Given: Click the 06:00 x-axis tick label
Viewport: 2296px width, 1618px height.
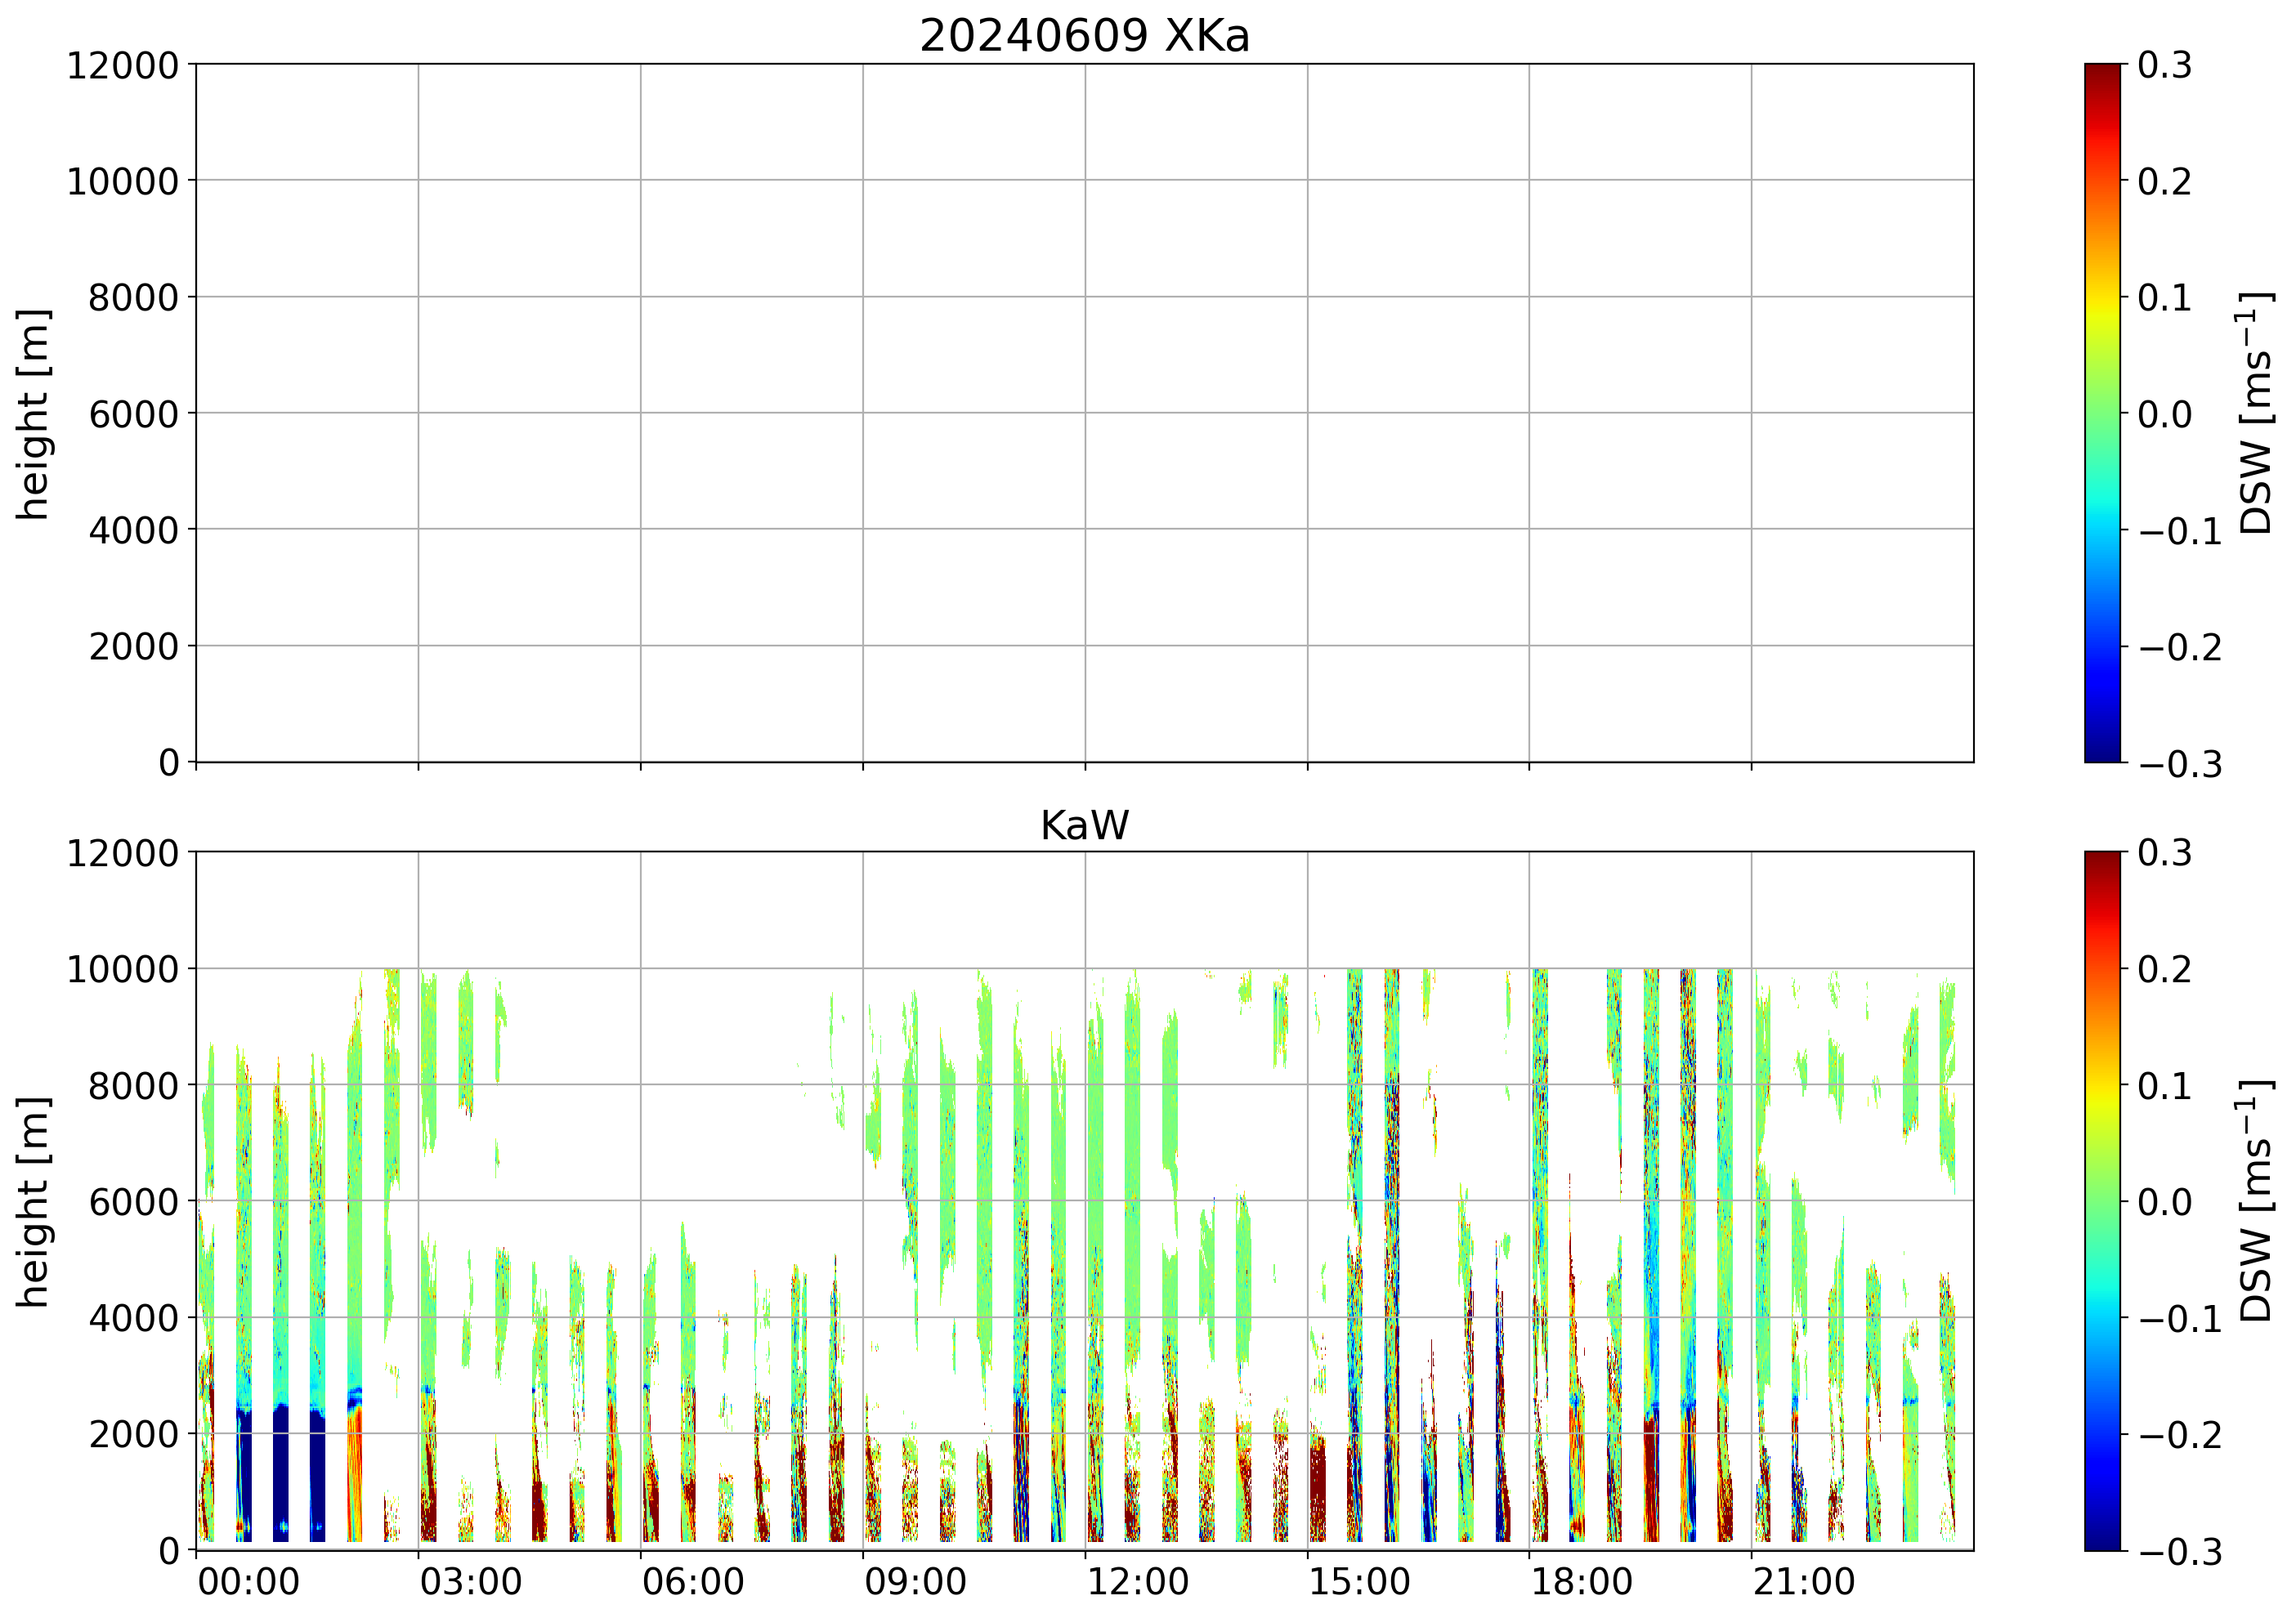Looking at the screenshot, I should click(692, 1583).
